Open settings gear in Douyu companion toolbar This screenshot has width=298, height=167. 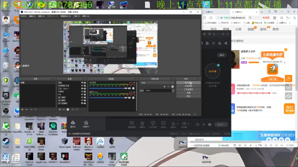point(210,124)
